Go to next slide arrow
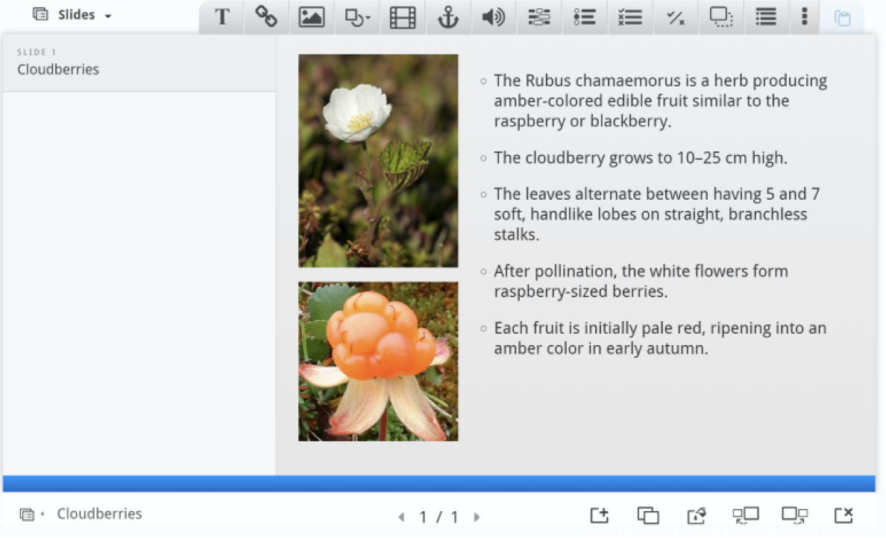The image size is (886, 538). click(477, 516)
